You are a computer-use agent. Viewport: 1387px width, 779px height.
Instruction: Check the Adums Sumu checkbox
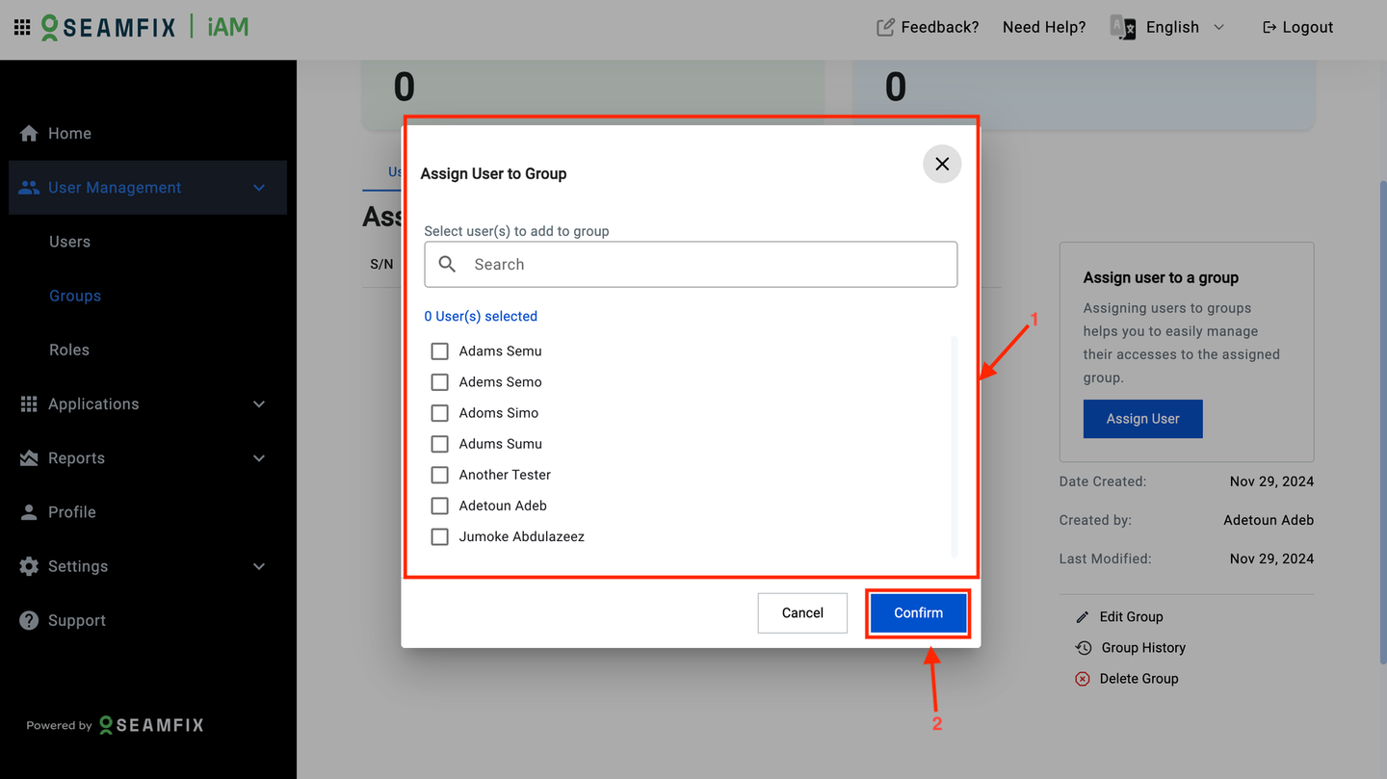coord(439,444)
